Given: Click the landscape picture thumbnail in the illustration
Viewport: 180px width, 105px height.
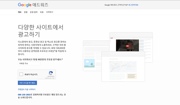Looking at the screenshot, I should pos(89,63).
